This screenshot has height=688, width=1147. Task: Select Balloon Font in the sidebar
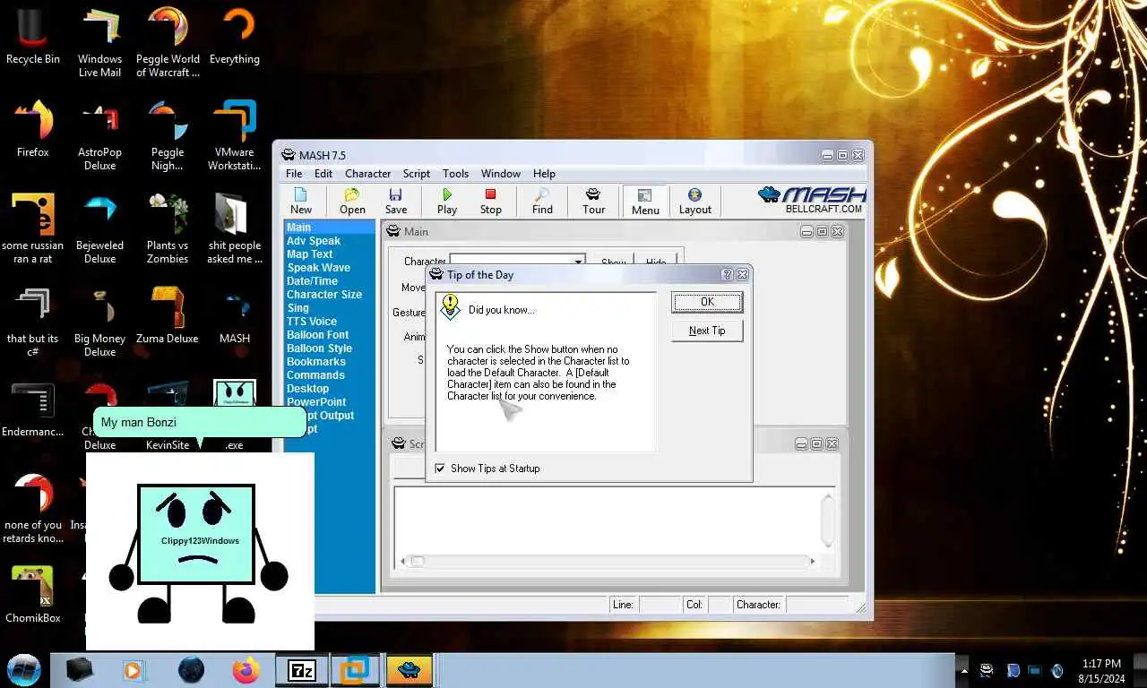pyautogui.click(x=318, y=335)
